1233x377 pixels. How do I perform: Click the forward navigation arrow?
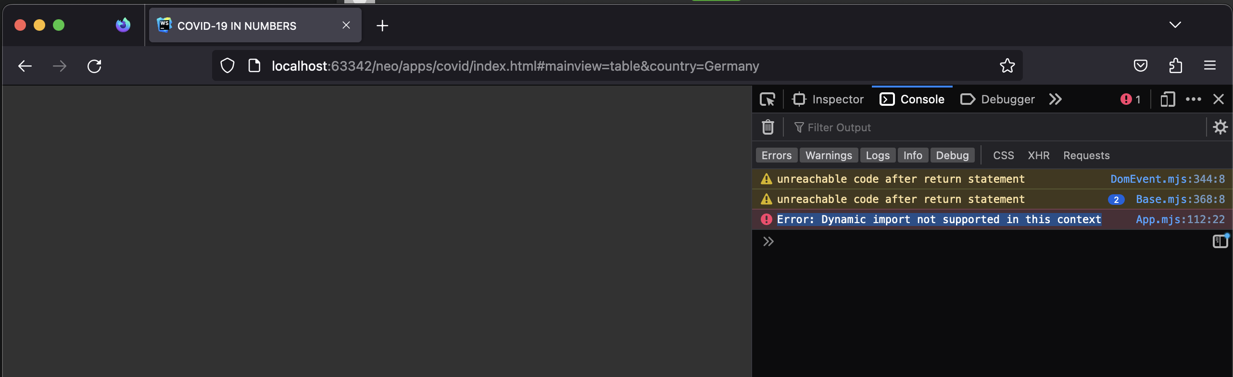tap(60, 66)
